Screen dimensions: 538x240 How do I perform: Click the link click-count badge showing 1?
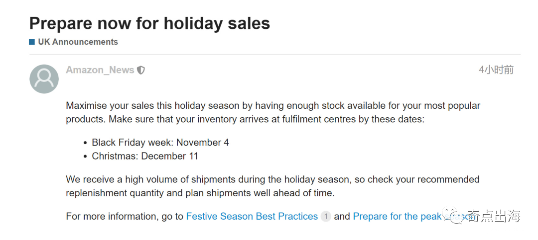point(326,217)
